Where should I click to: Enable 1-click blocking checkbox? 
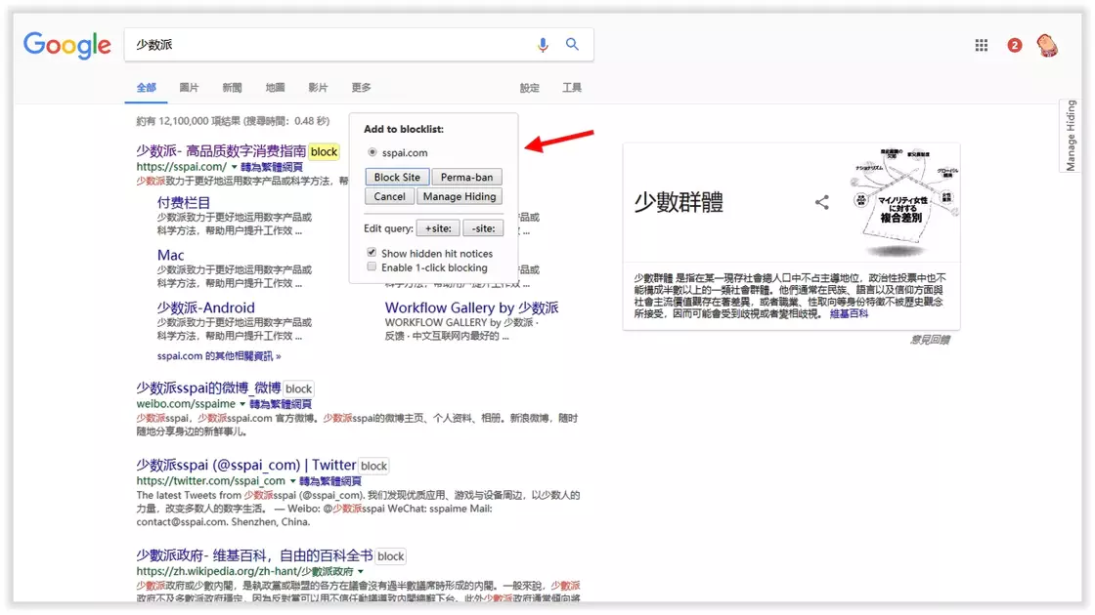372,266
